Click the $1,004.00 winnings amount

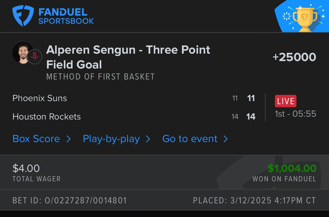point(292,168)
